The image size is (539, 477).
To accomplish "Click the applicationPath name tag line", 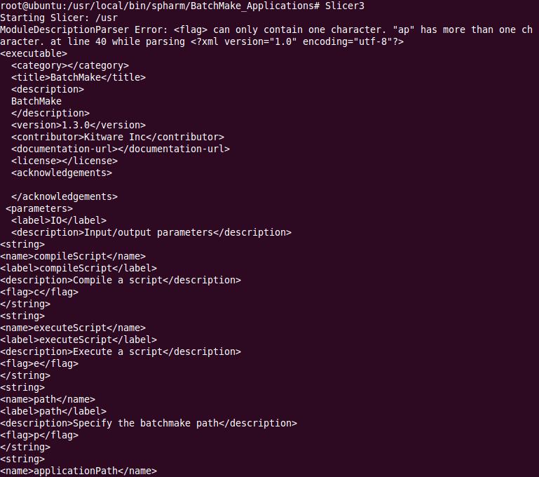I will [x=79, y=471].
